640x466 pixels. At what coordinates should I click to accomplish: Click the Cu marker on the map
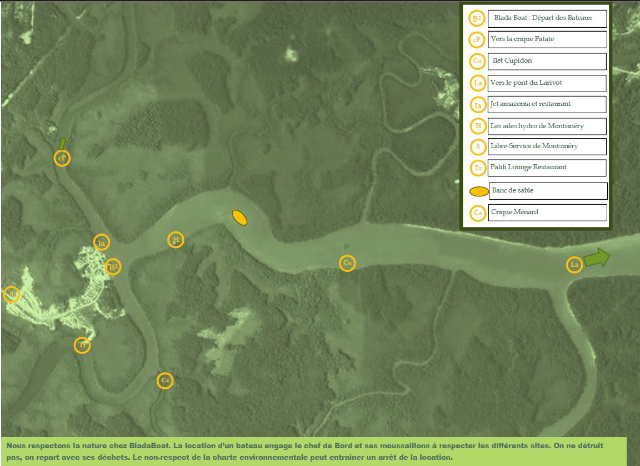click(x=347, y=262)
